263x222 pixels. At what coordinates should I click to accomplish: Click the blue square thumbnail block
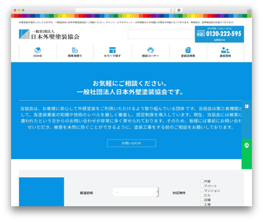pyautogui.click(x=42, y=192)
